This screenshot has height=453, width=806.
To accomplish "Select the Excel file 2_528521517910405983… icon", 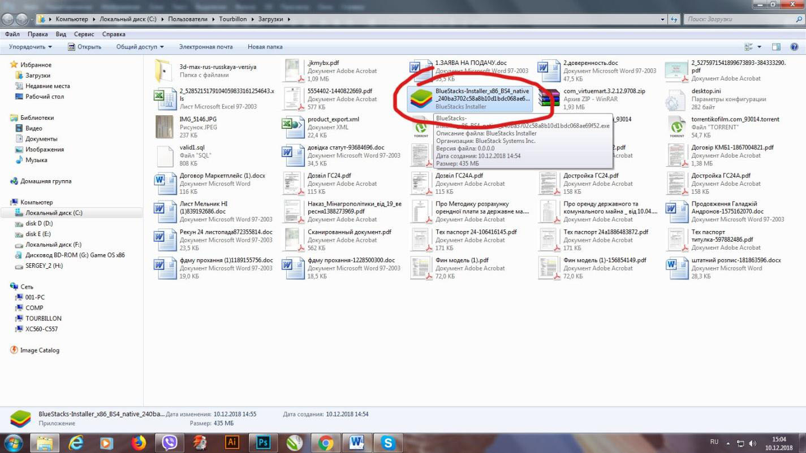I will coord(165,99).
